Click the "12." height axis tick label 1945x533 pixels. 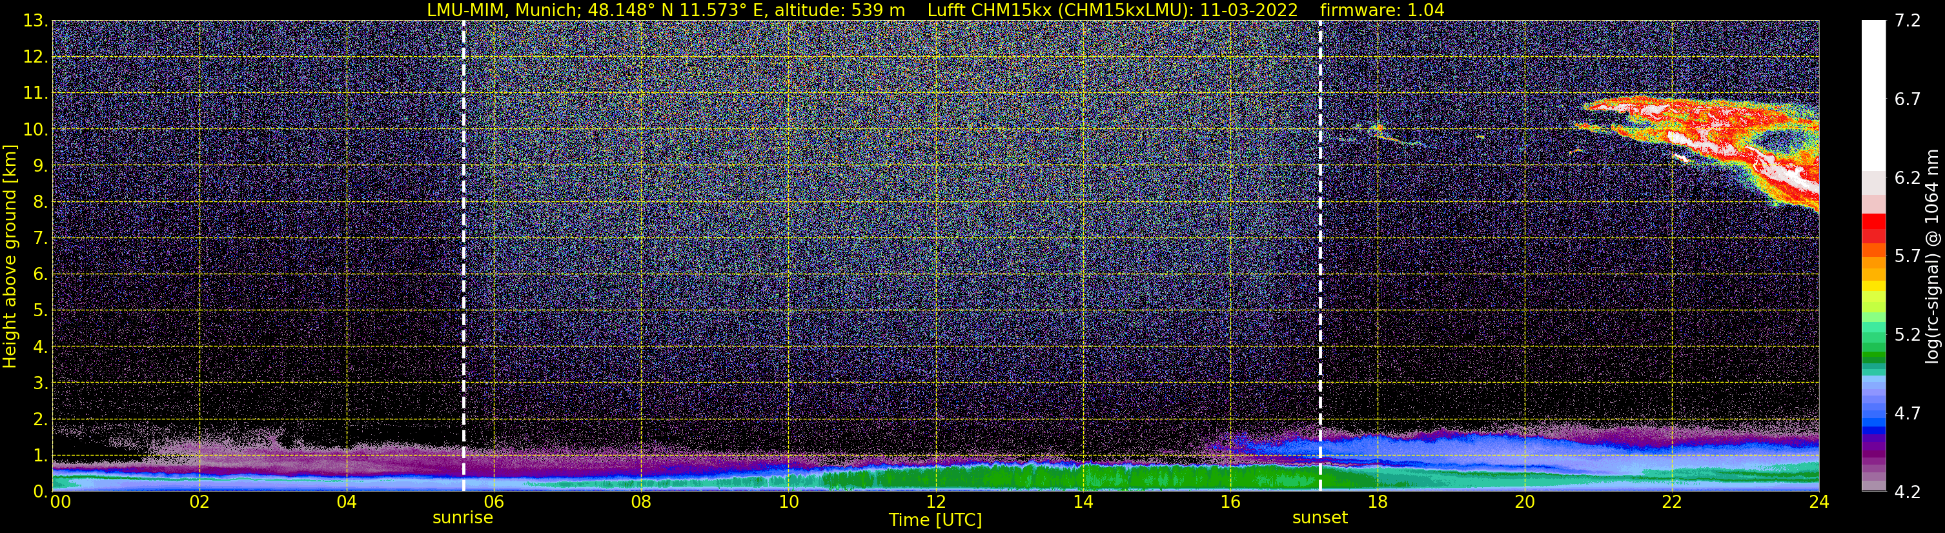[36, 57]
